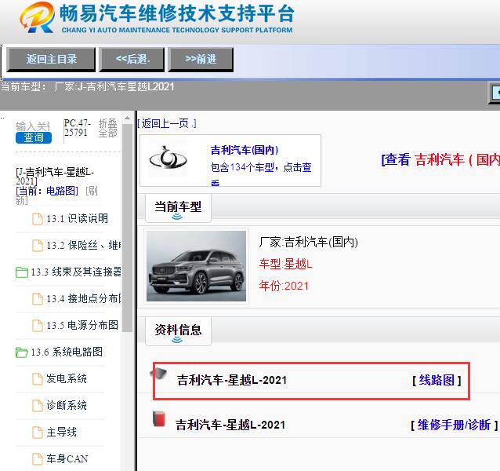Viewport: 500px width, 471px height.
Task: Click 折叠全部 to collapse all tree items
Action: (x=108, y=128)
